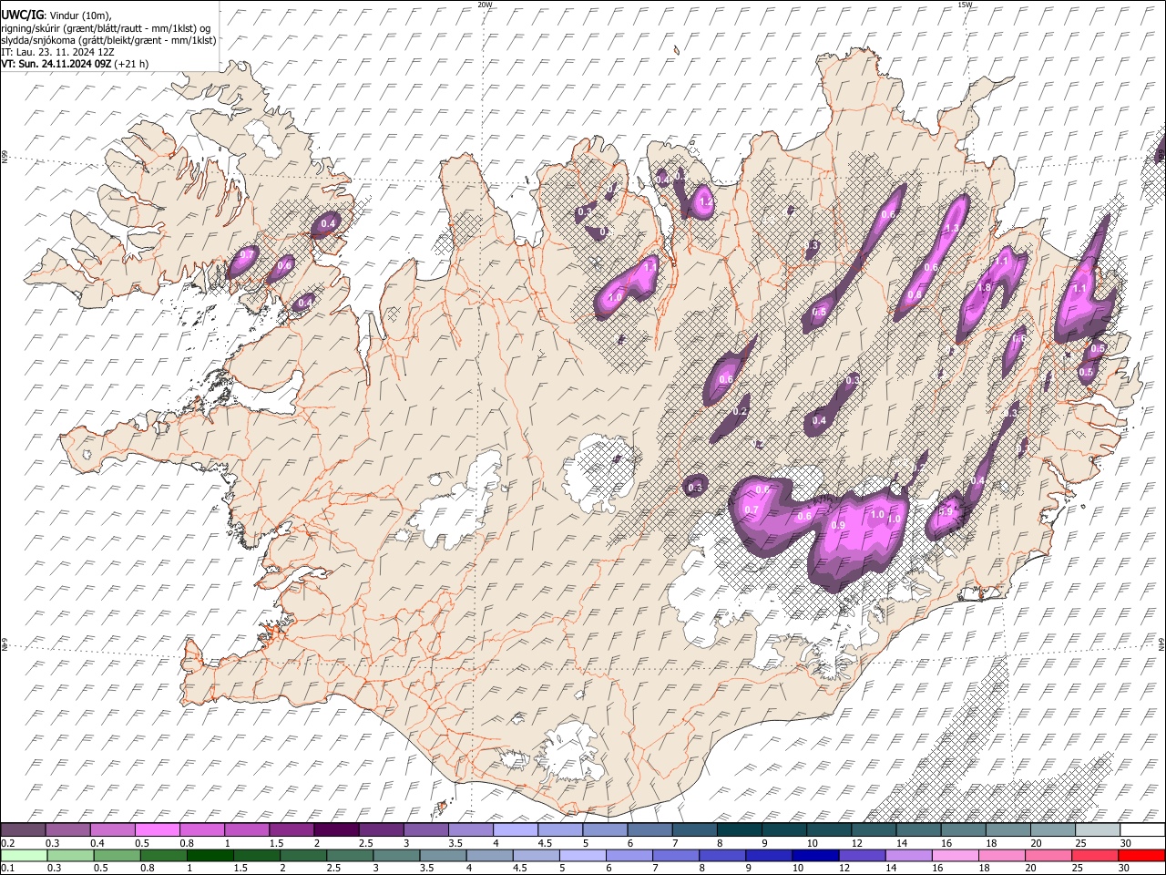This screenshot has height=875, width=1166.
Task: Click the bright red rain swatch at 30
Action: [x=1142, y=855]
